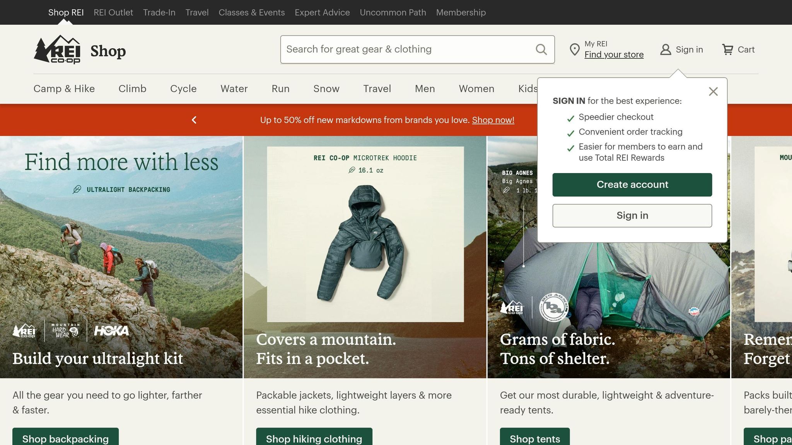Focus the gear & clothing search field

coord(406,49)
